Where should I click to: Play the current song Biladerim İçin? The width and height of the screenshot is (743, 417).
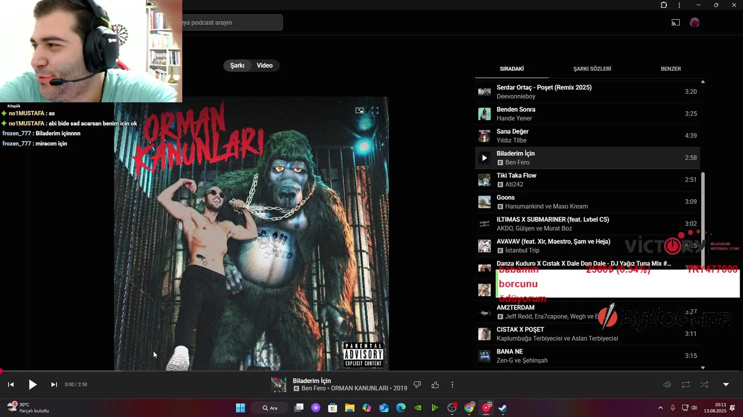tap(33, 385)
